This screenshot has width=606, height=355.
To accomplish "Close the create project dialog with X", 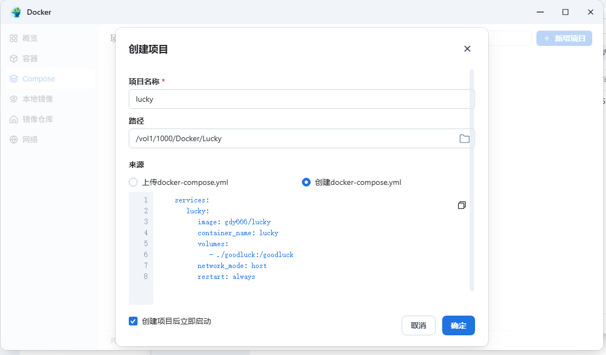I will tap(467, 49).
